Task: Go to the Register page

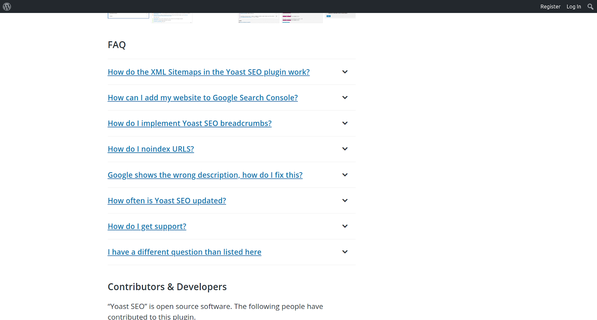Action: tap(550, 6)
